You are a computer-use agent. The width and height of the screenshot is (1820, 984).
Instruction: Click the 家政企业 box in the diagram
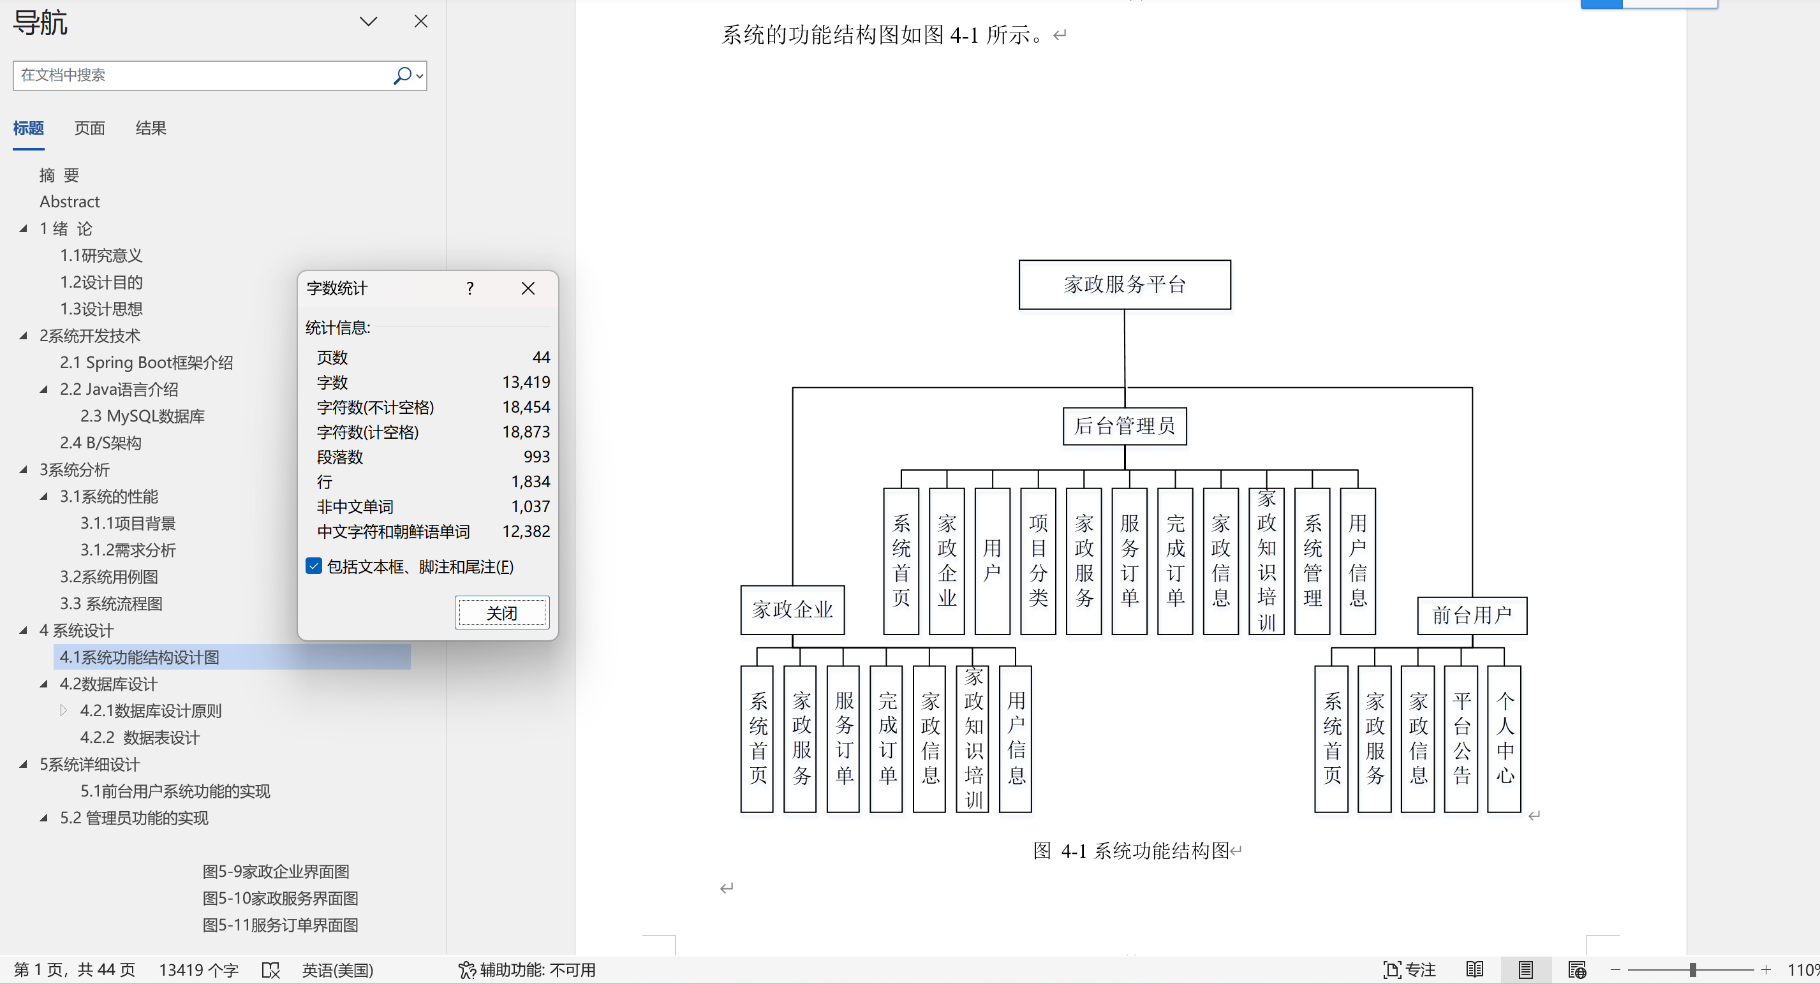coord(793,610)
